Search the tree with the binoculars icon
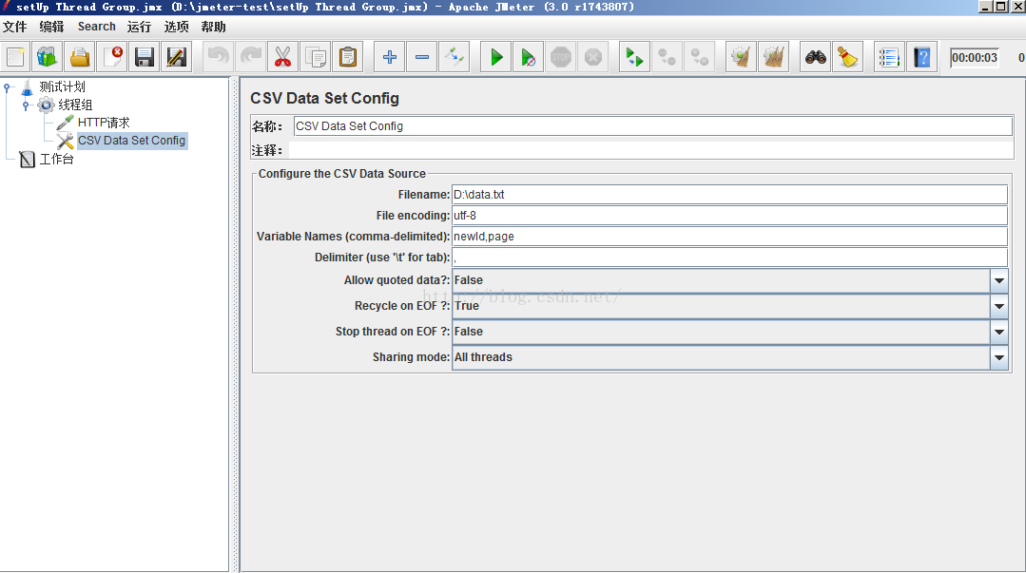Viewport: 1026px width, 573px height. click(815, 58)
